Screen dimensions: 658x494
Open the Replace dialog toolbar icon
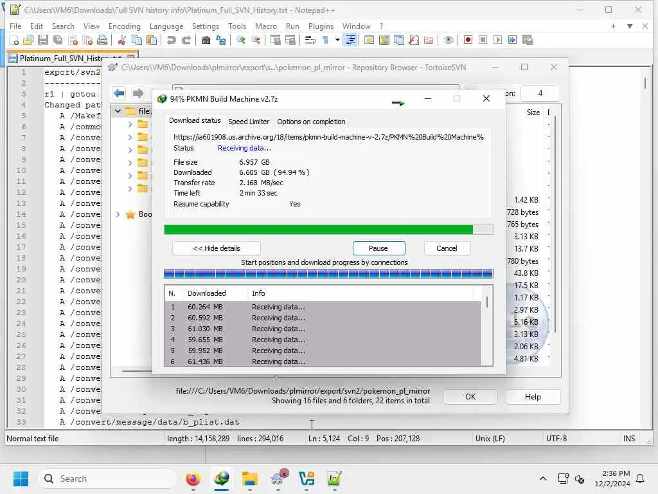click(x=221, y=41)
